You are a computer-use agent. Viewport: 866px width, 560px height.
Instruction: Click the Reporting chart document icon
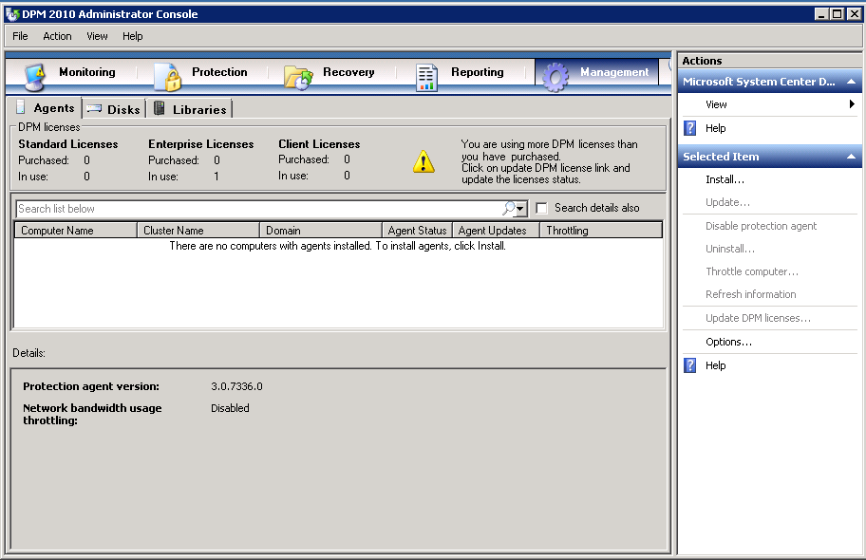[426, 77]
